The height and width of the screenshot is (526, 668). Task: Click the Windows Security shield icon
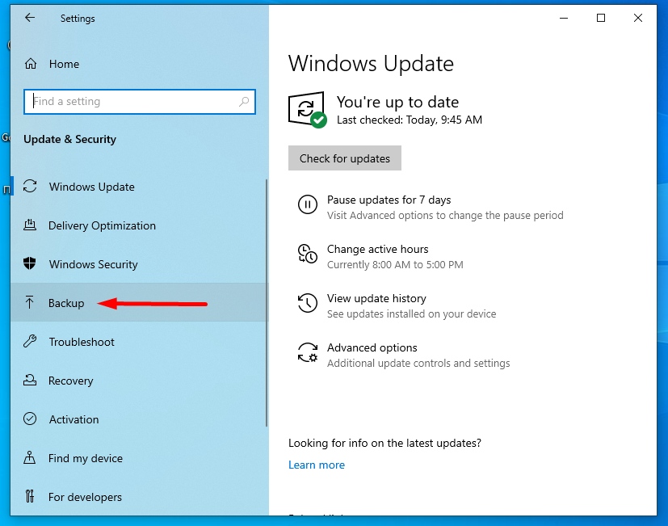pyautogui.click(x=30, y=264)
